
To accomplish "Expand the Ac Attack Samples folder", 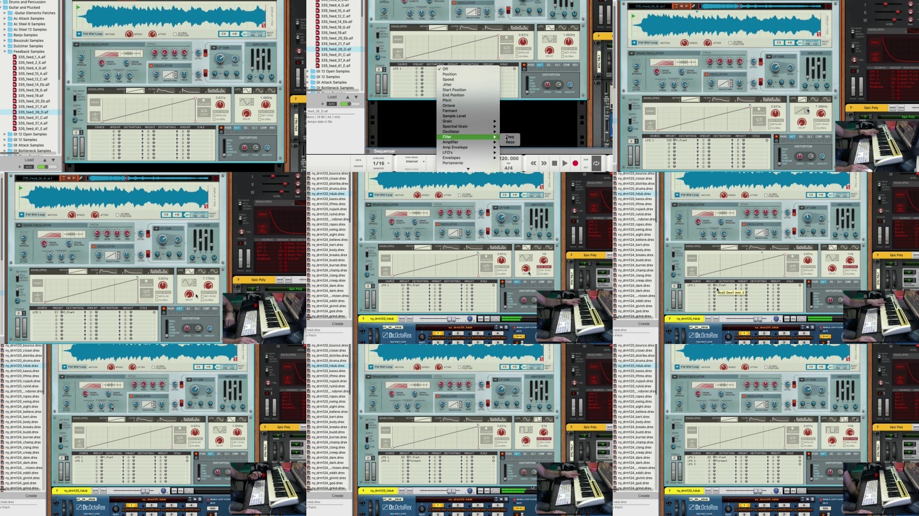I will click(x=5, y=18).
